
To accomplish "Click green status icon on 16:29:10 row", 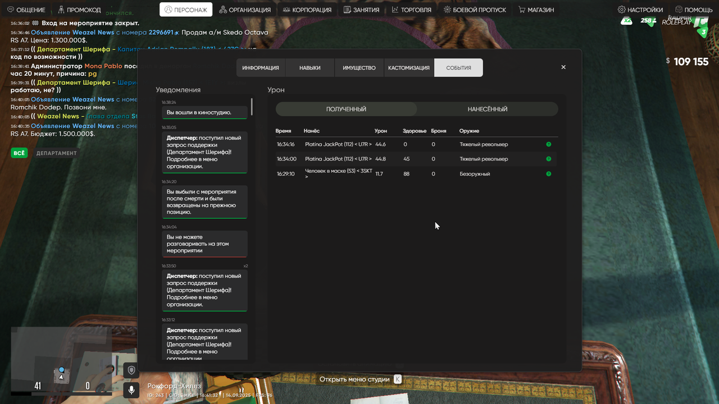I will tap(549, 174).
